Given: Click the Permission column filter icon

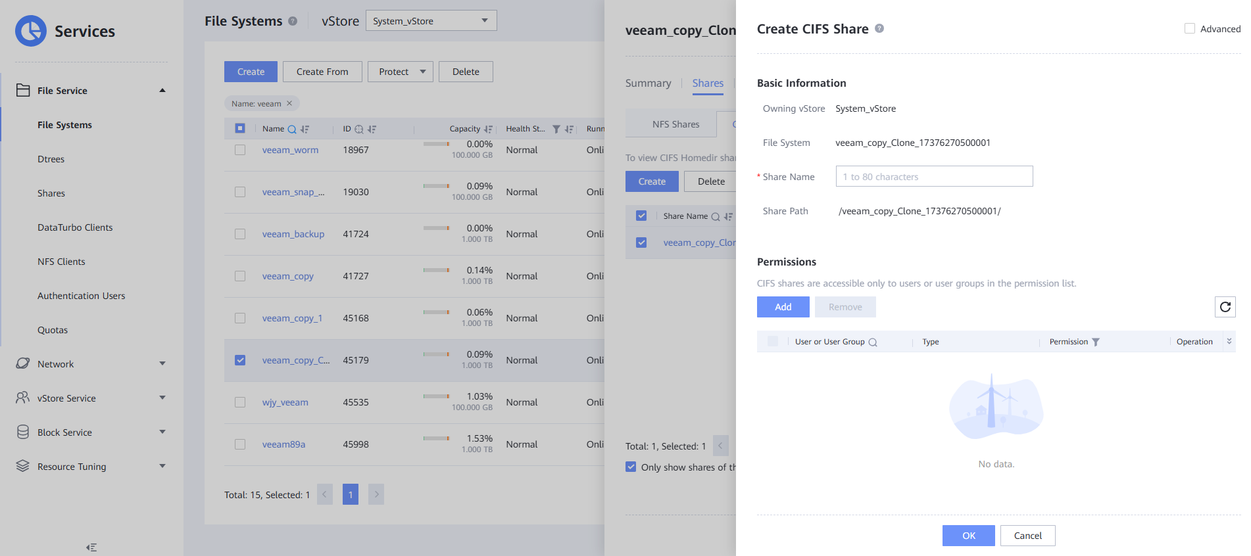Looking at the screenshot, I should [1096, 342].
